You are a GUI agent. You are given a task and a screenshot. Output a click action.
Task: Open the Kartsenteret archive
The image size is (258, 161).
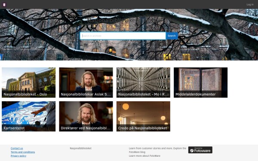coord(29,116)
